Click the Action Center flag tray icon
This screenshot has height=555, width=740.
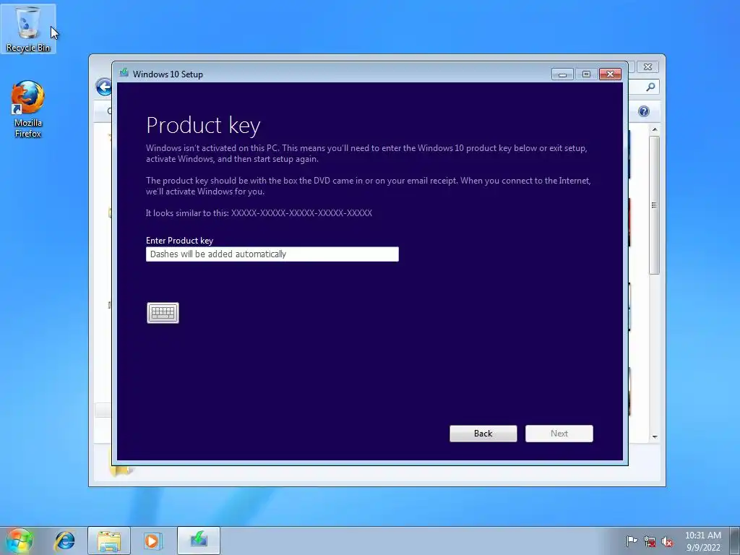(x=632, y=541)
